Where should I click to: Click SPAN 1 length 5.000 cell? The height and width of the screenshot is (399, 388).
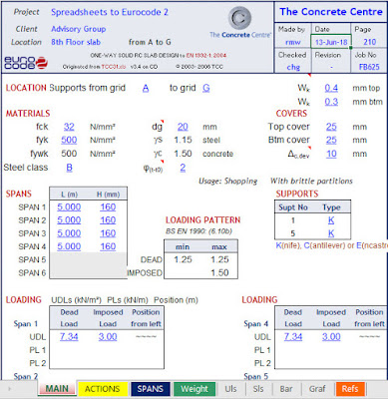tap(69, 207)
